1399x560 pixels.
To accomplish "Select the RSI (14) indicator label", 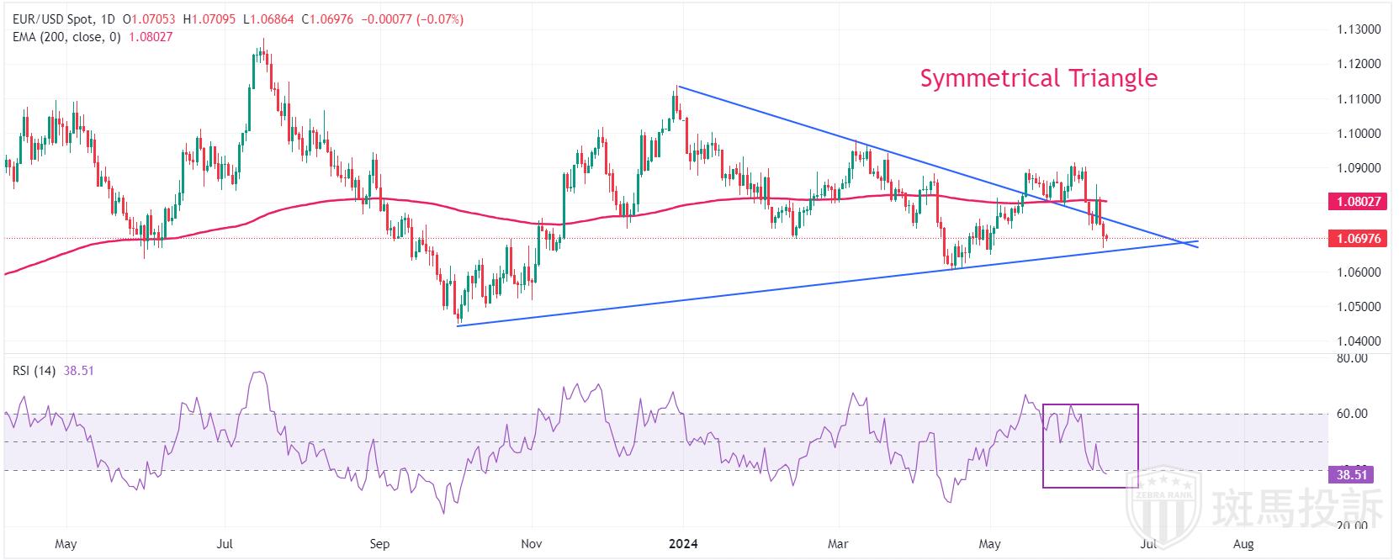I will point(34,371).
